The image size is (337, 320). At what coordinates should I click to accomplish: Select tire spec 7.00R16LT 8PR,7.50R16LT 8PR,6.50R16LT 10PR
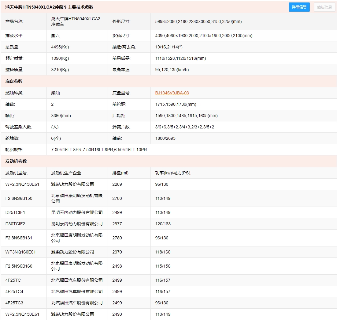pyautogui.click(x=99, y=150)
